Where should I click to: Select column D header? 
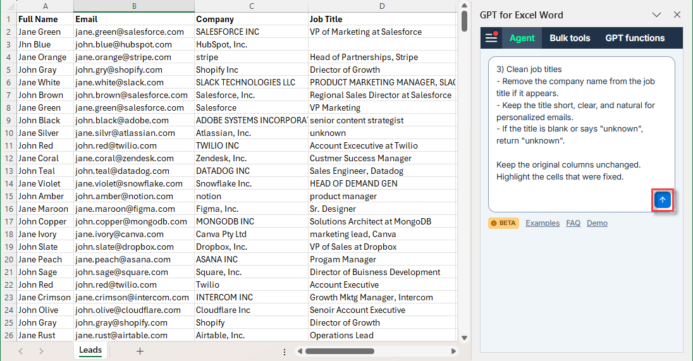tap(382, 6)
